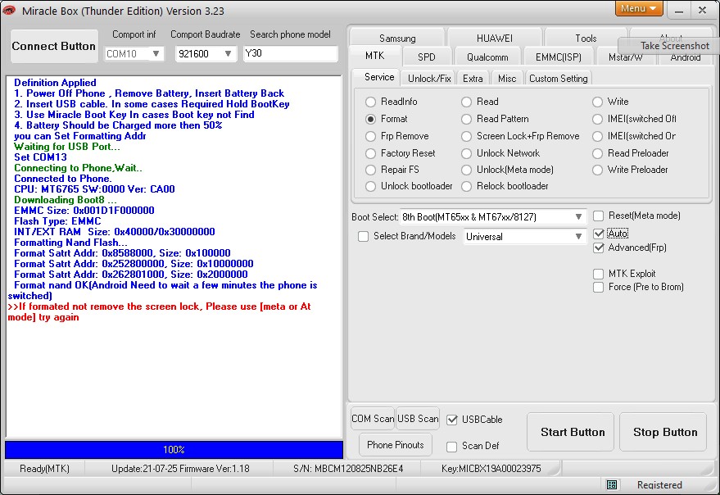Open the Misc sub-tab

coord(507,79)
